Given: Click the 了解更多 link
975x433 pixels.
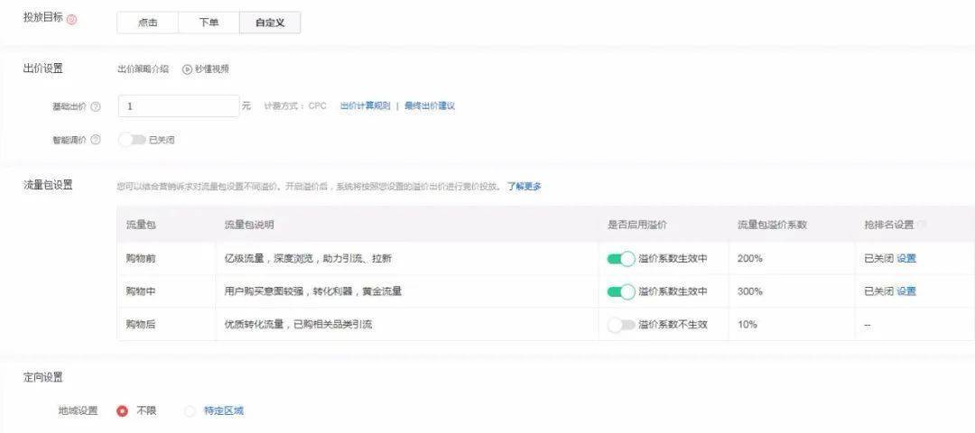Looking at the screenshot, I should (x=524, y=187).
